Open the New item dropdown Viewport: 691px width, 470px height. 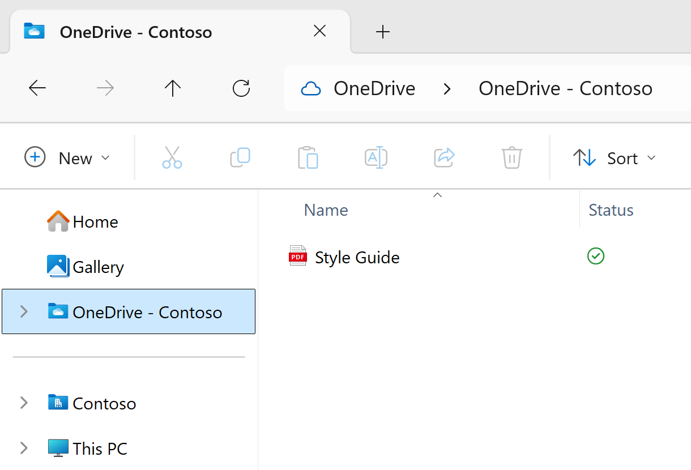click(x=67, y=158)
